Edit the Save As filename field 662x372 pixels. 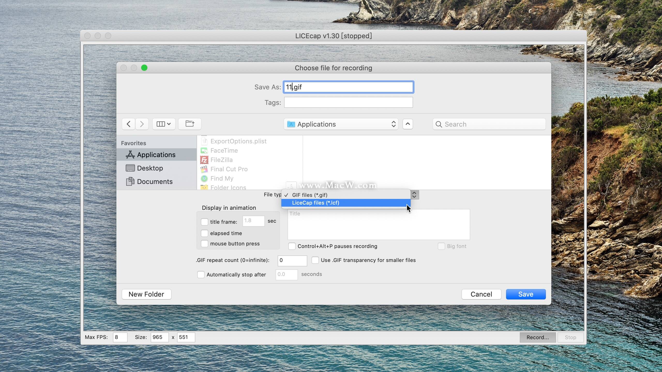pyautogui.click(x=348, y=87)
